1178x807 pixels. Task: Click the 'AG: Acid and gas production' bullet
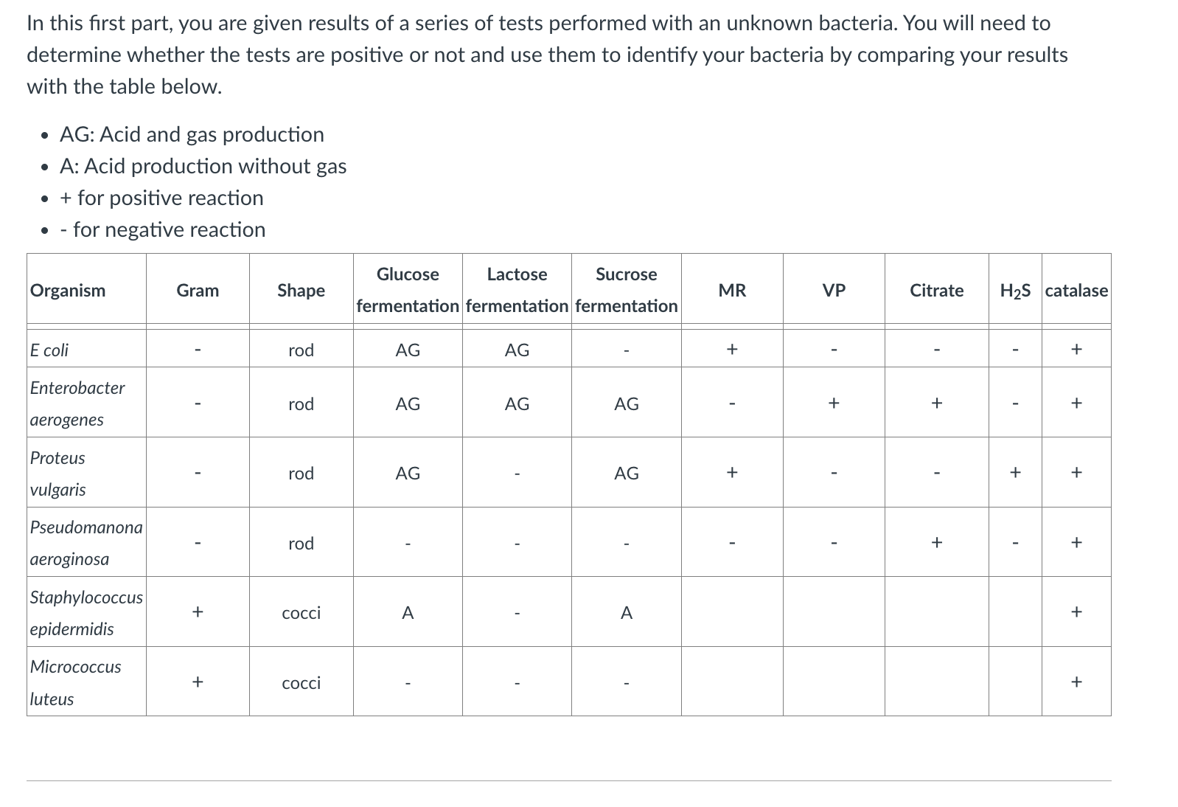click(192, 134)
